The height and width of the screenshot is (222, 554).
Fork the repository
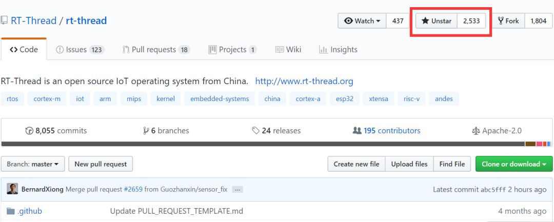tap(508, 21)
